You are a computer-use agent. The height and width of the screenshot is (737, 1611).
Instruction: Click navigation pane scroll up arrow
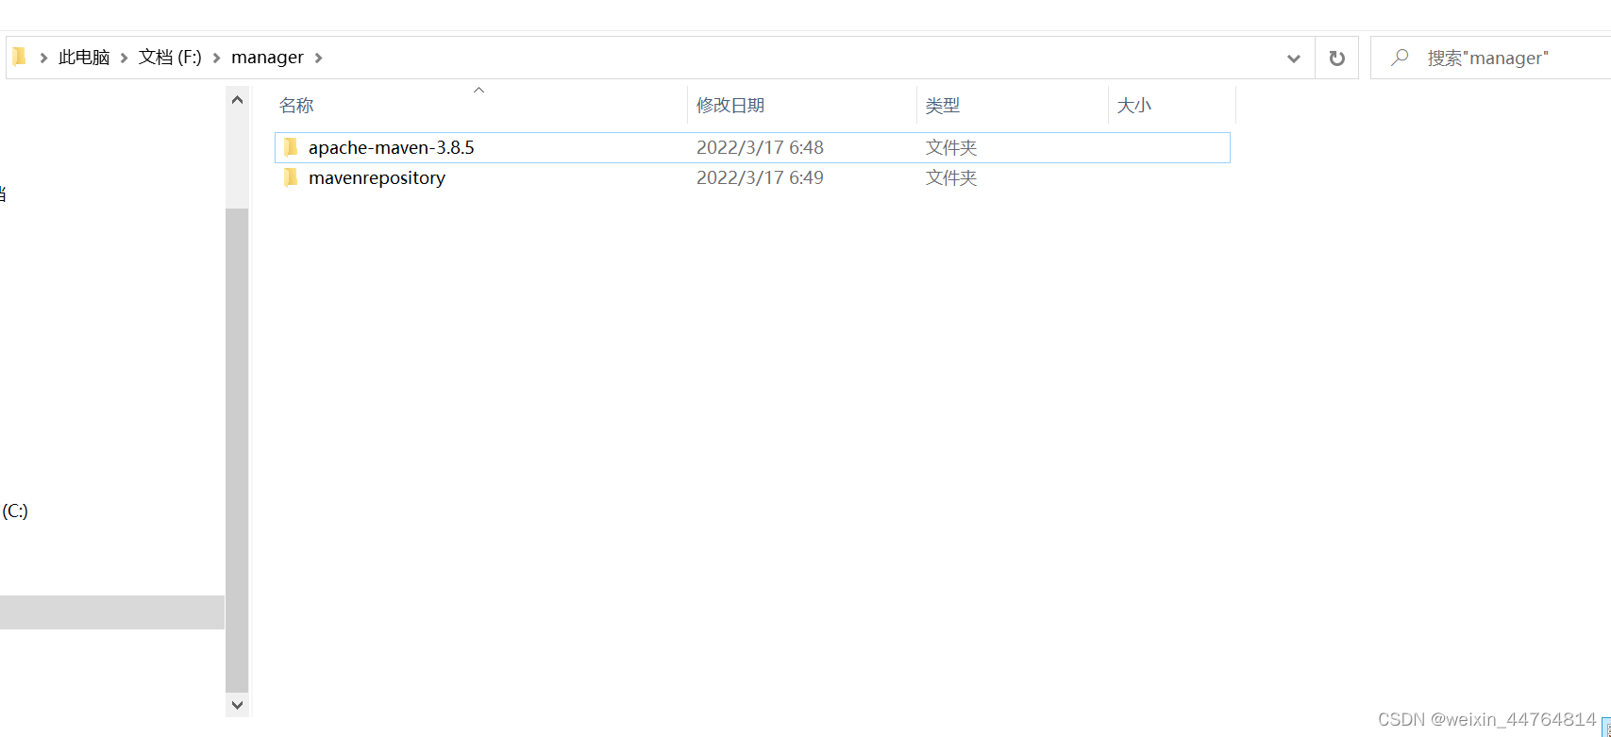tap(237, 100)
